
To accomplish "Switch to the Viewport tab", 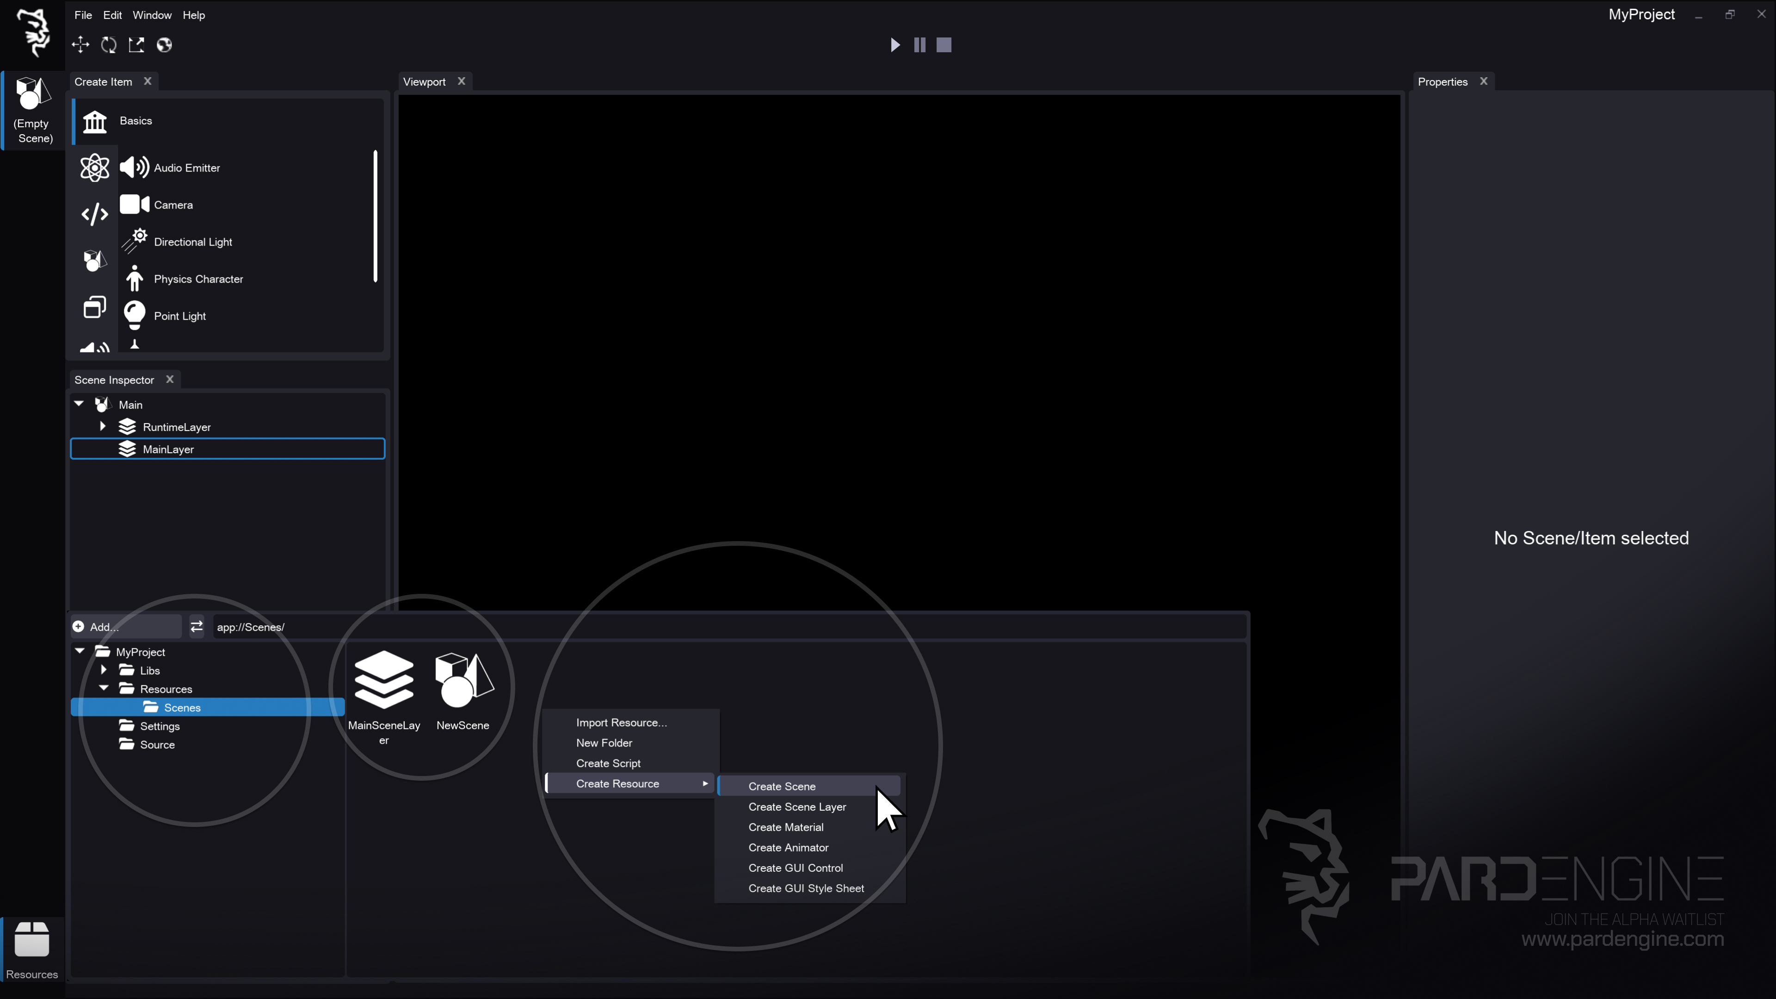I will coord(424,81).
